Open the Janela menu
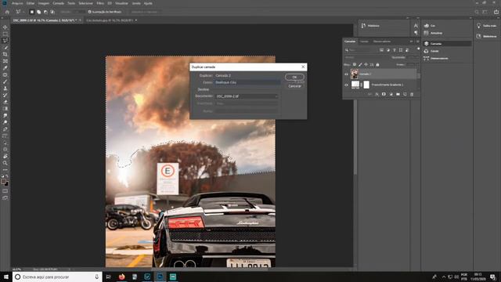The height and width of the screenshot is (282, 501). 136,3
